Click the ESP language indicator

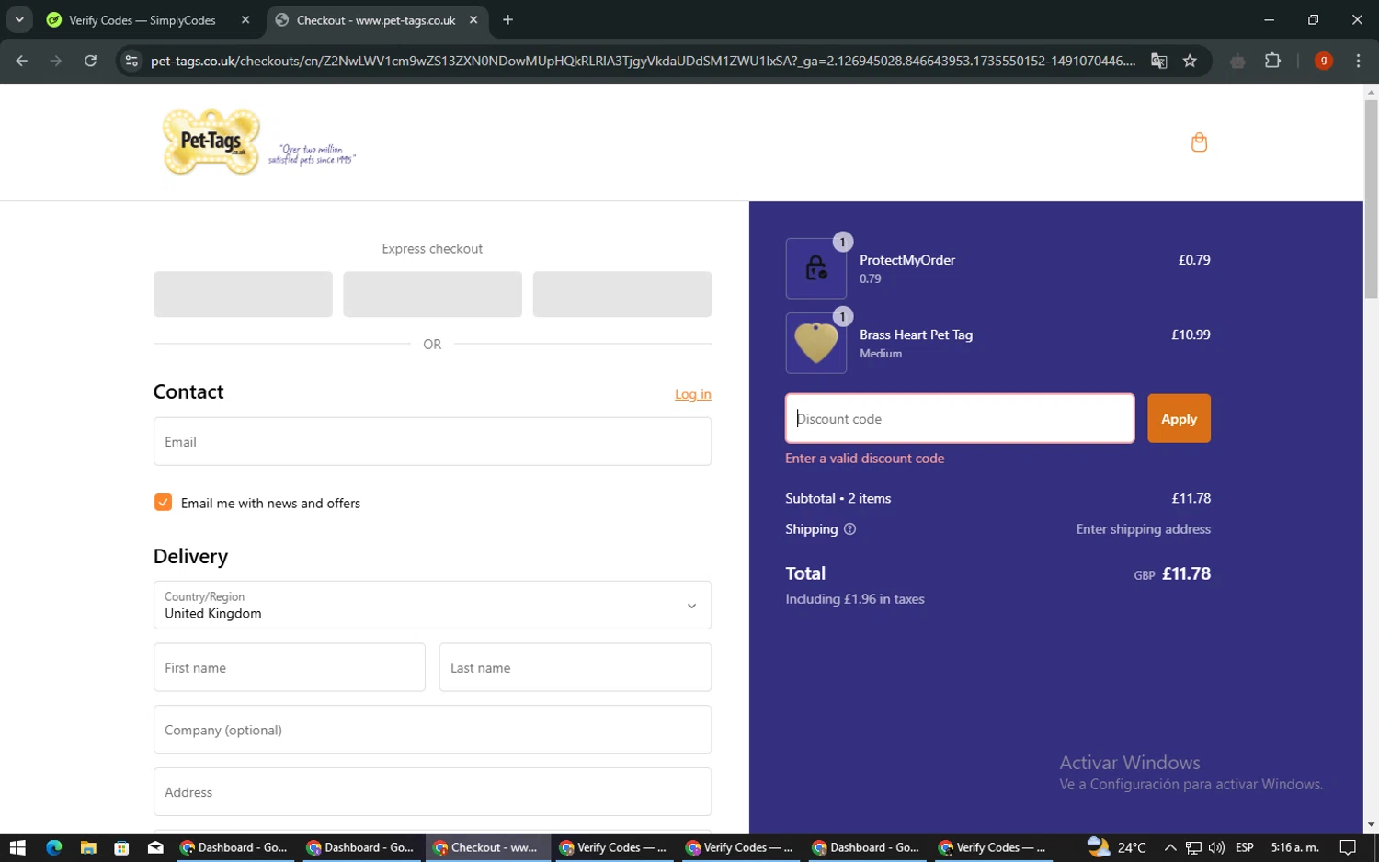tap(1245, 847)
